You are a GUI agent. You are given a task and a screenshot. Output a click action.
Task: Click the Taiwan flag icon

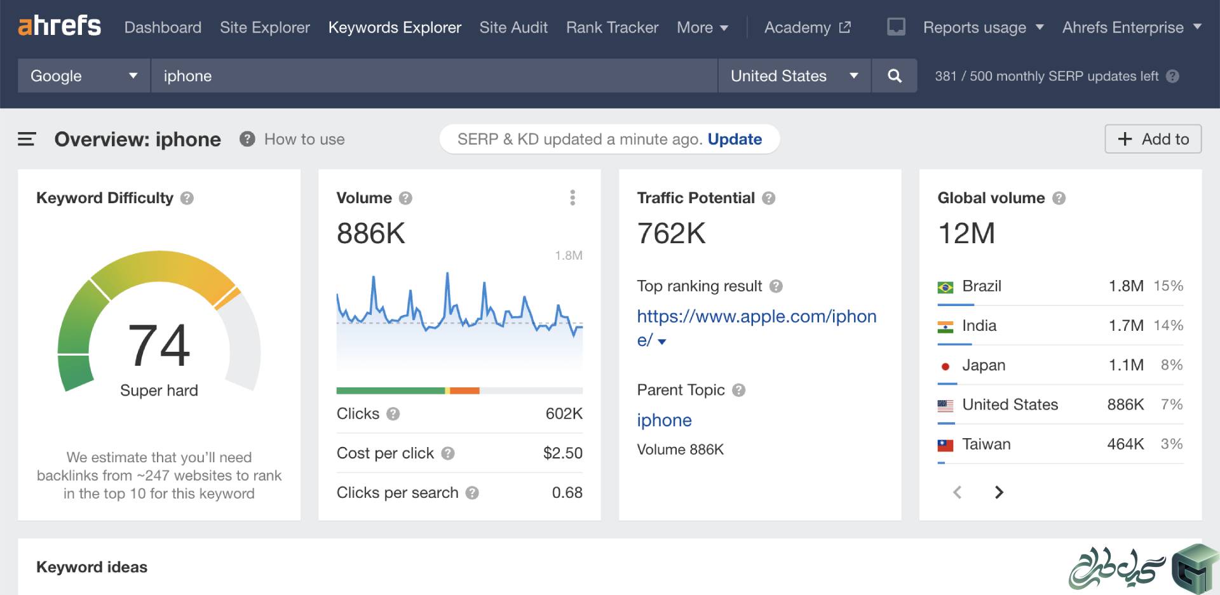coord(945,445)
